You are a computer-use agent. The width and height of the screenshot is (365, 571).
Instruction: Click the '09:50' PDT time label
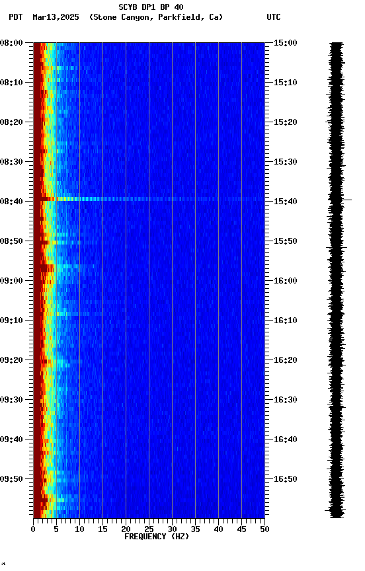tap(11, 480)
